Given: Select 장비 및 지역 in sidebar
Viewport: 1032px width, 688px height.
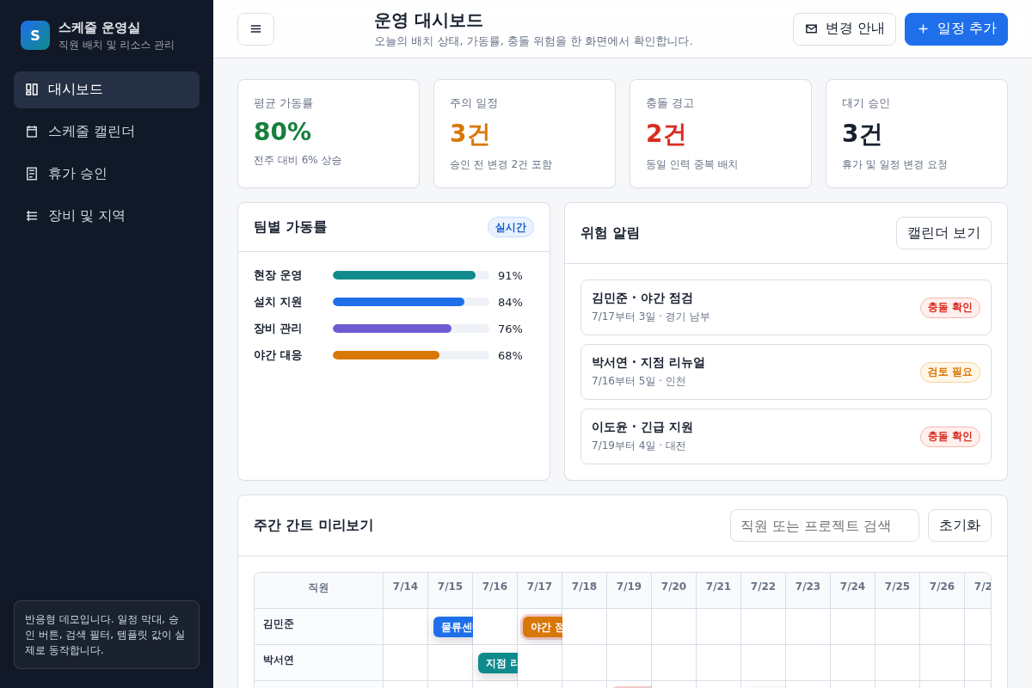Looking at the screenshot, I should coord(107,216).
